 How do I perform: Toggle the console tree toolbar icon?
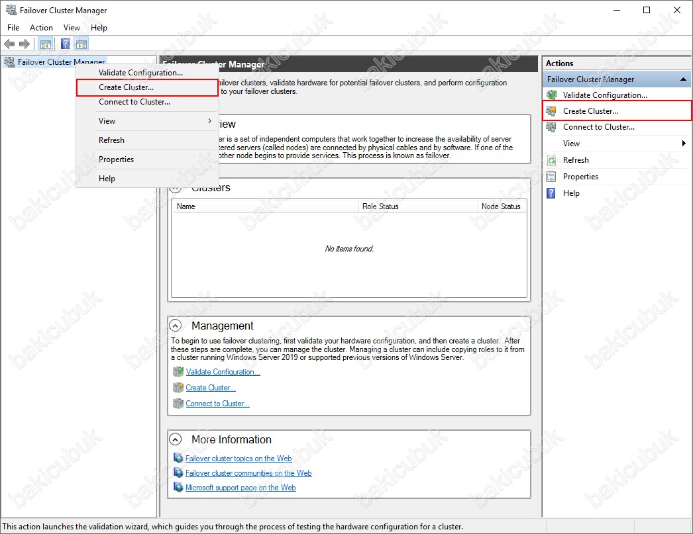point(46,44)
